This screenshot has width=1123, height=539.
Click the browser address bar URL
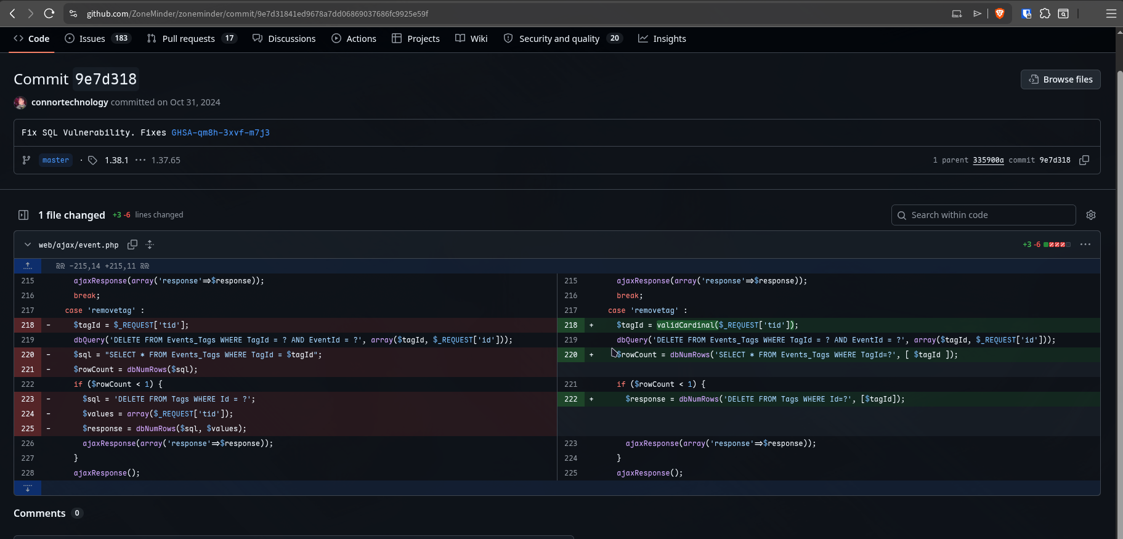(x=257, y=14)
